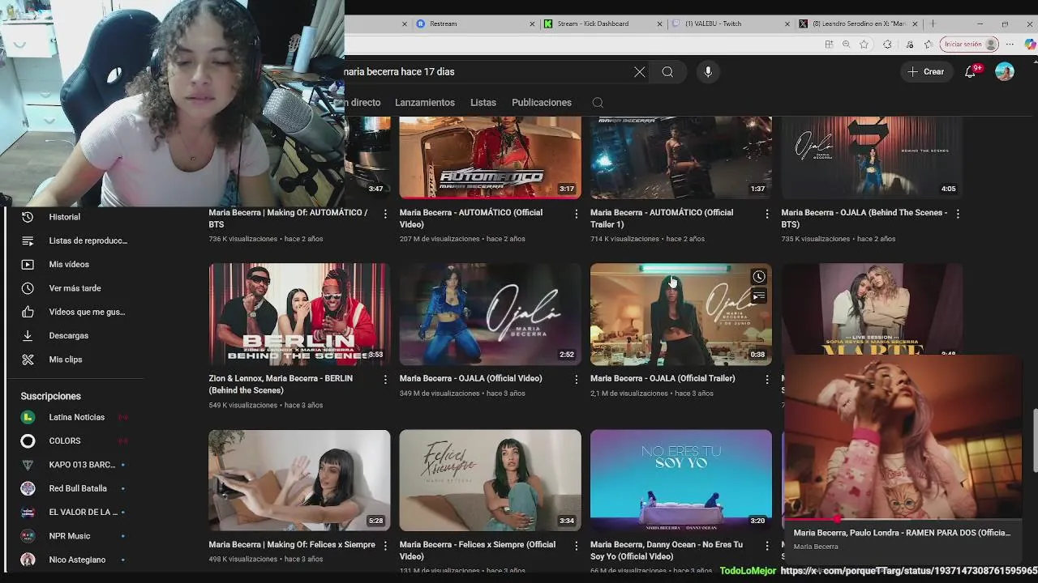Open Zion & Lennox BERLIN video title
This screenshot has width=1038, height=583.
click(281, 385)
